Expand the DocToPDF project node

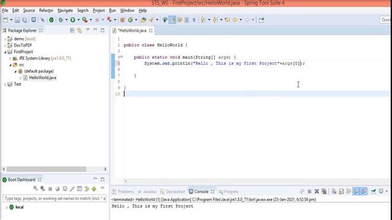[5, 45]
